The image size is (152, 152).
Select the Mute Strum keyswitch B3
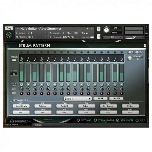21,106
